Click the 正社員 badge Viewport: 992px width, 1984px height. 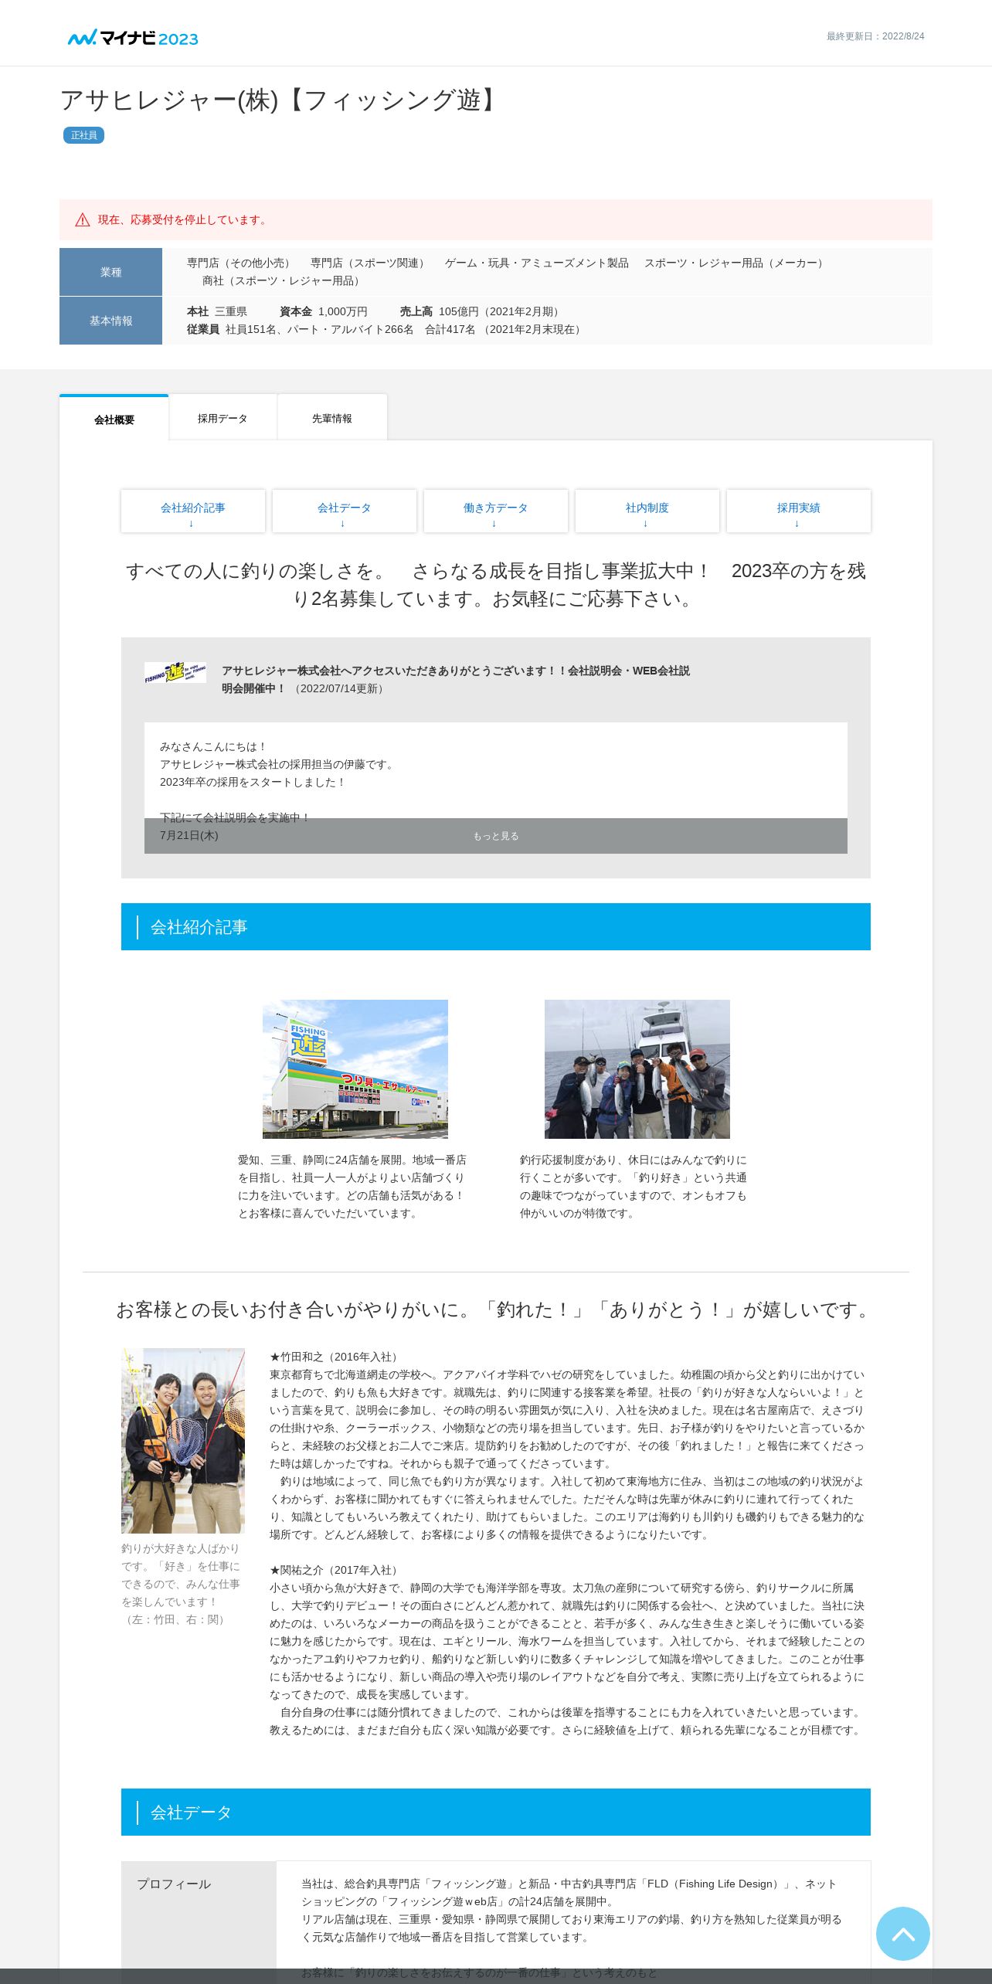pyautogui.click(x=83, y=135)
